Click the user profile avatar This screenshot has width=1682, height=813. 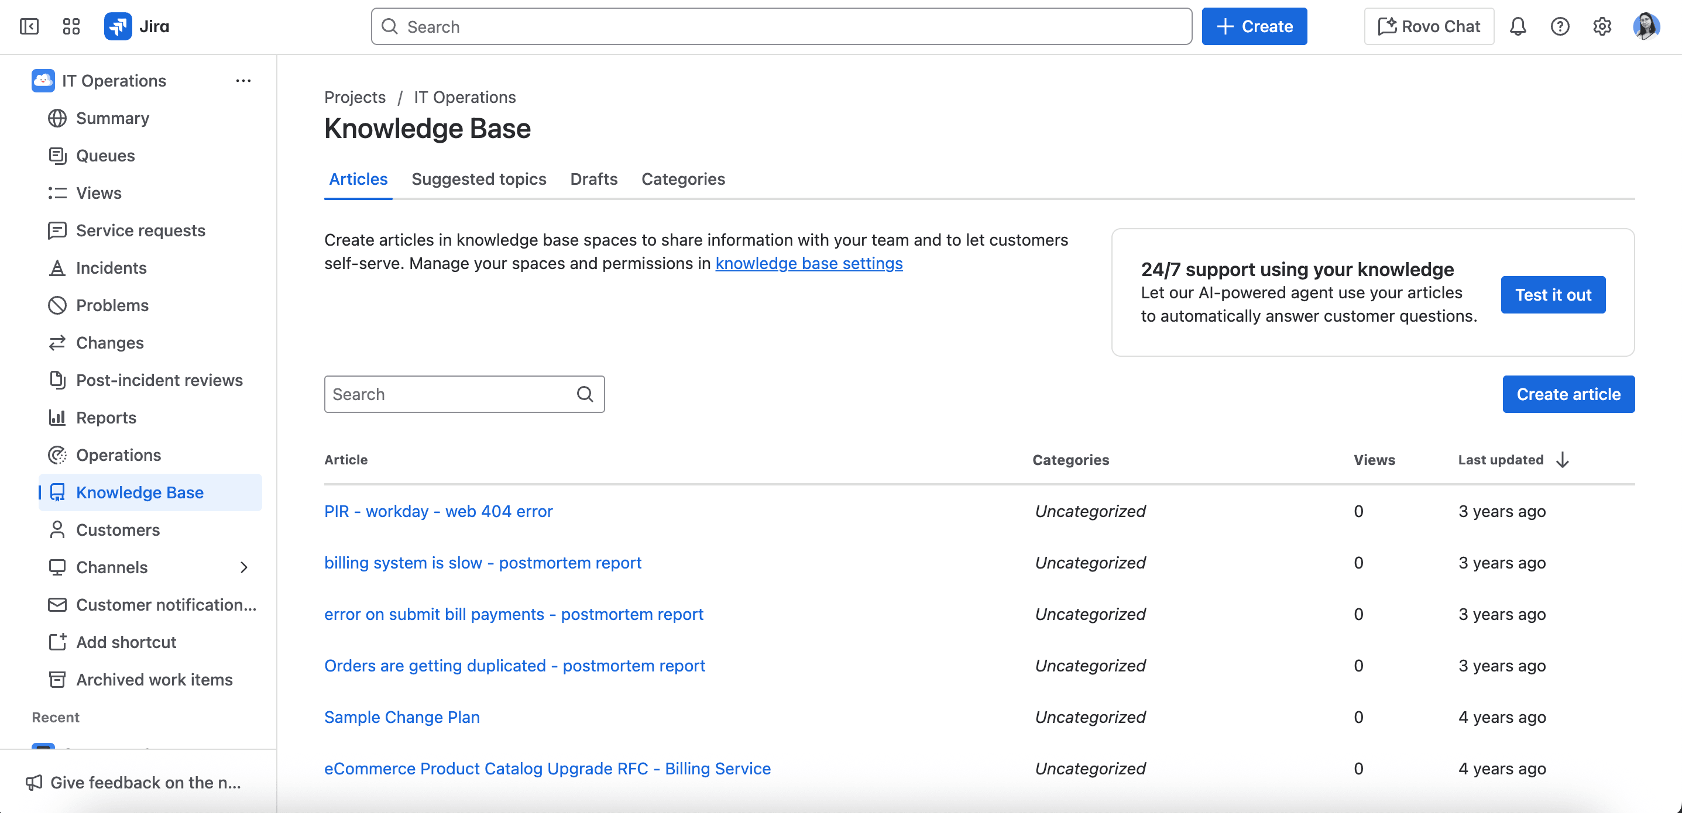coord(1646,26)
